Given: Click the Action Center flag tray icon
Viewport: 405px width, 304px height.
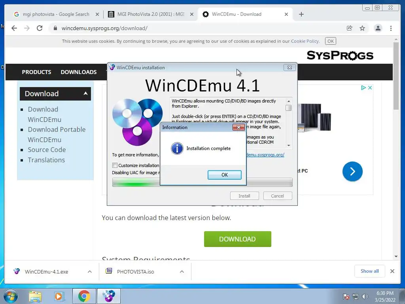Looking at the screenshot, I should pos(346,296).
